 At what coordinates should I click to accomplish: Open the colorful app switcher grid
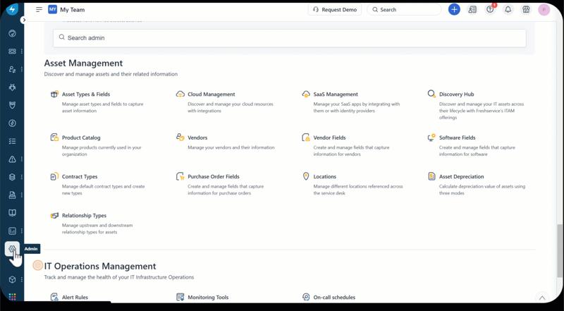pyautogui.click(x=12, y=297)
